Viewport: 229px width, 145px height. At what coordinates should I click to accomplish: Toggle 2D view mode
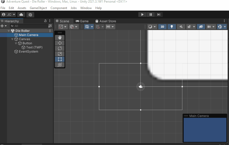click(162, 27)
